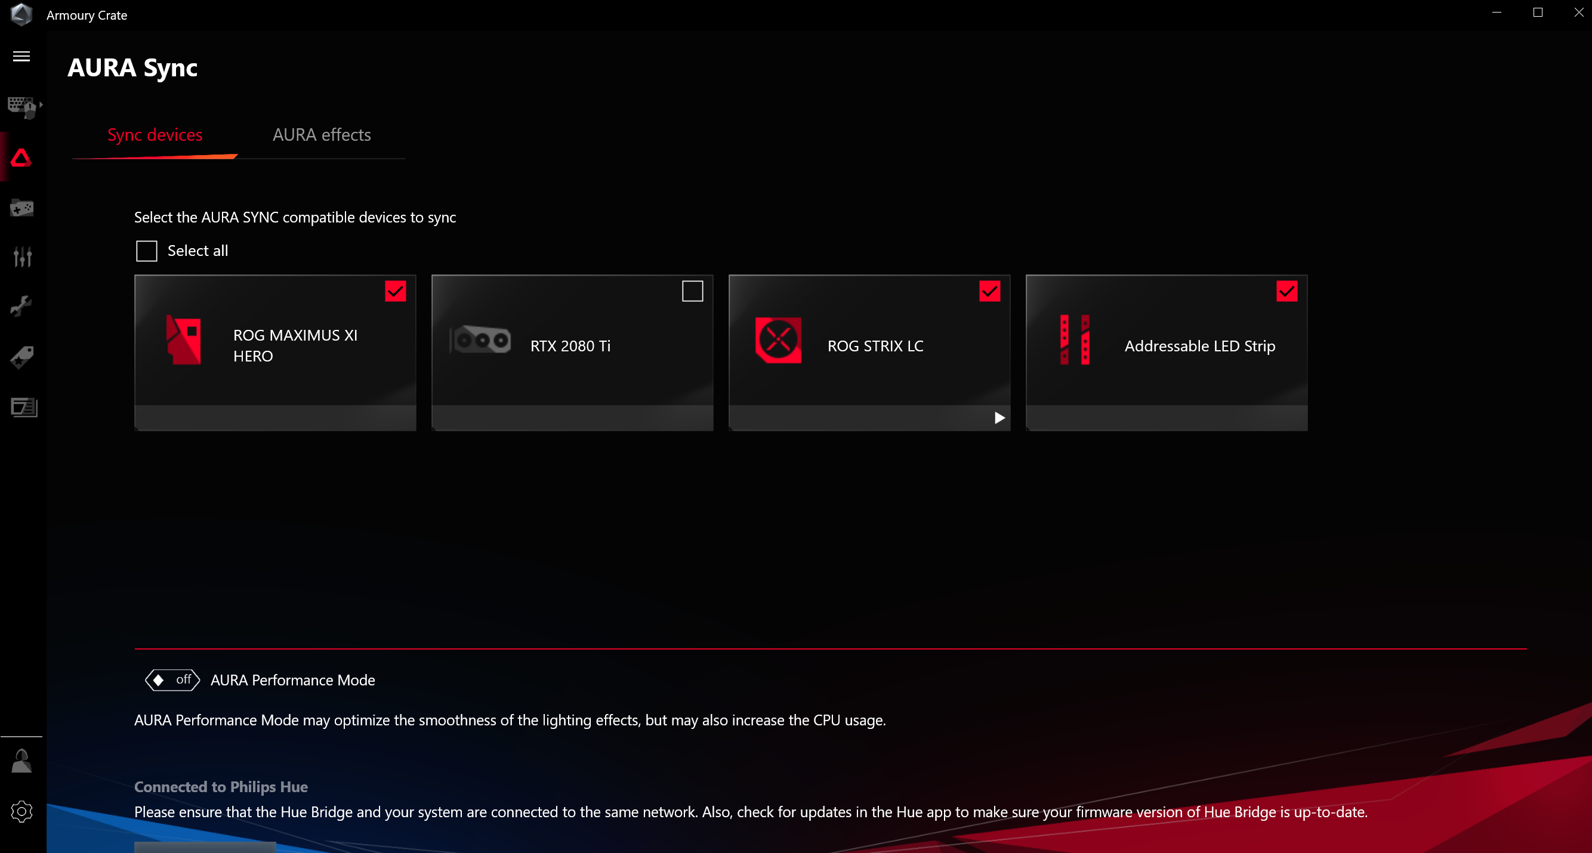Open the user profile icon
1592x853 pixels.
pos(21,761)
